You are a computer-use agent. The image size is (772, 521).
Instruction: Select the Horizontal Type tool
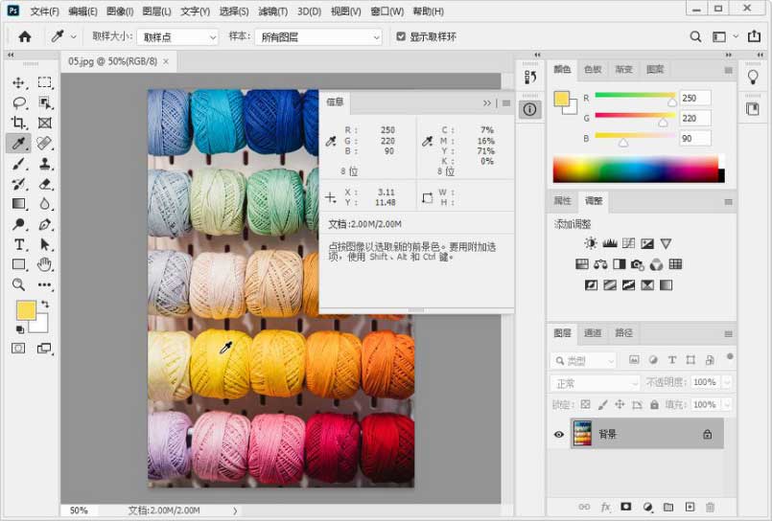(x=18, y=244)
